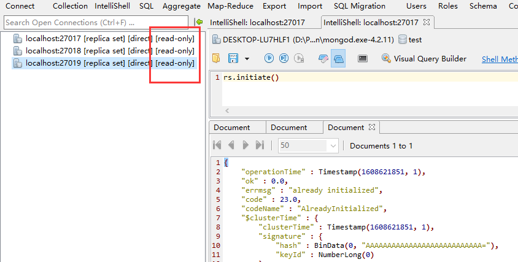Click the "code" : 23.0 result line
The height and width of the screenshot is (262, 518).
tap(271, 199)
